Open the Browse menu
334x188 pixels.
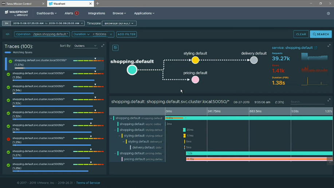pos(119,13)
